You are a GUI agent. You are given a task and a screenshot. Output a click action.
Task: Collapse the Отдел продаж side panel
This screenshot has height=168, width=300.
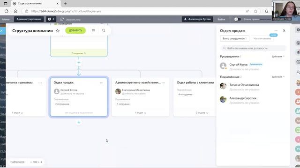coord(284,31)
